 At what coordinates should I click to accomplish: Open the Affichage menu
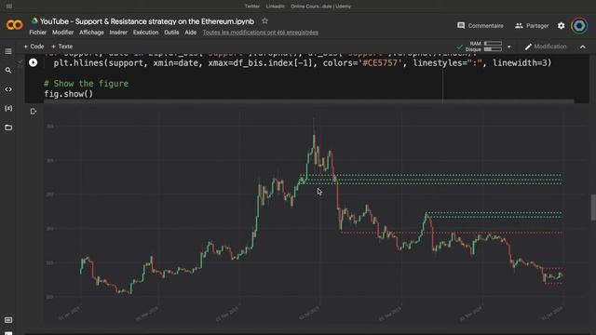coord(91,33)
